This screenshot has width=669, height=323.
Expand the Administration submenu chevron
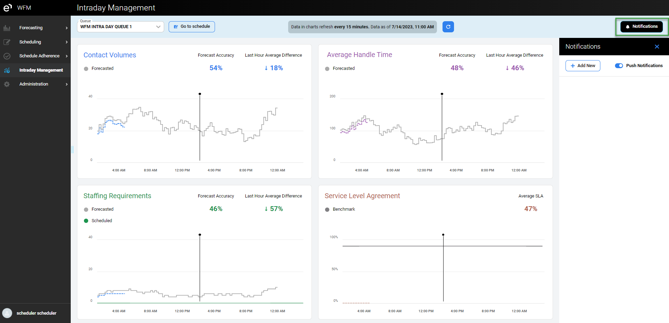pyautogui.click(x=67, y=84)
